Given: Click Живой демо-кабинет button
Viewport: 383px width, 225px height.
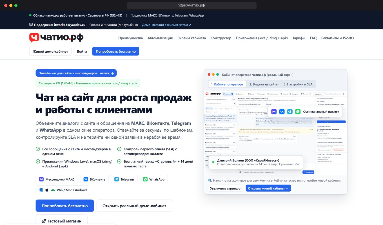Looking at the screenshot, I should (x=50, y=51).
